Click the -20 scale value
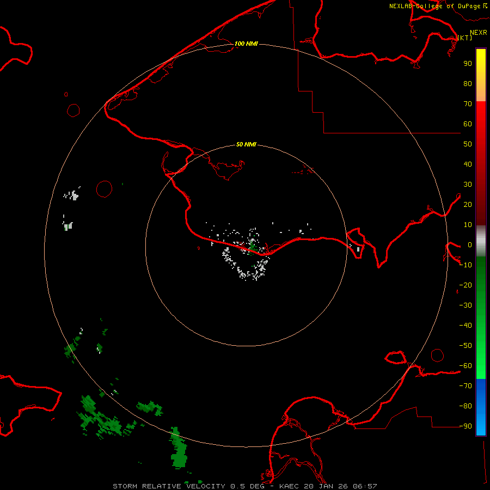Image resolution: width=490 pixels, height=490 pixels. [465, 285]
